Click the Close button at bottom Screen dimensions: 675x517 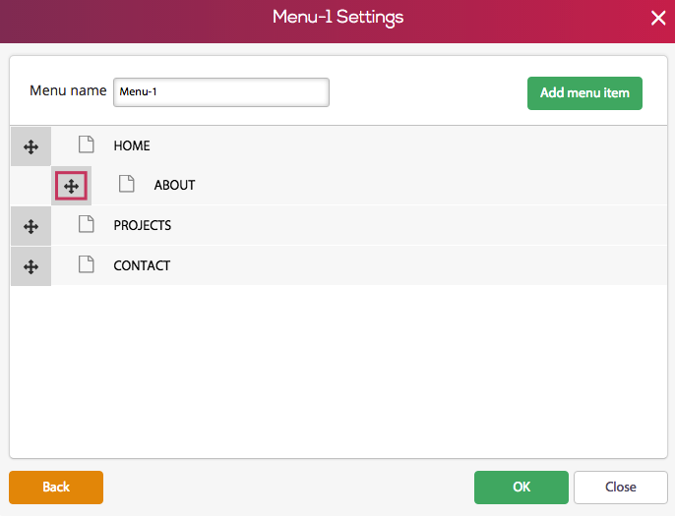(x=620, y=488)
